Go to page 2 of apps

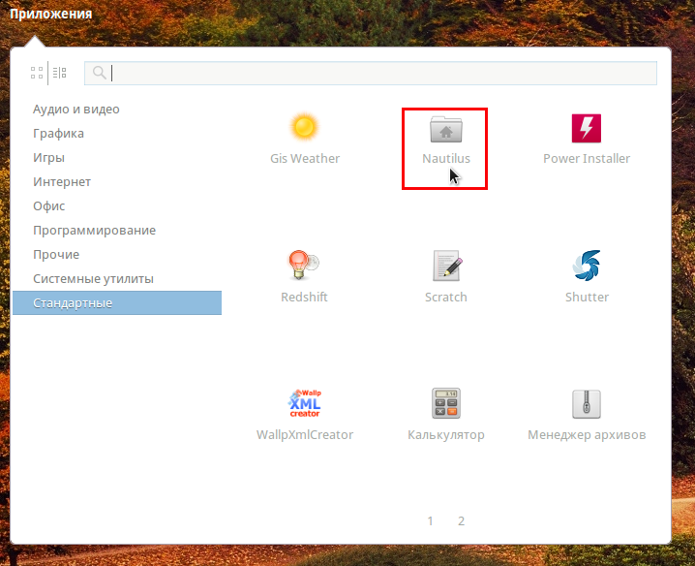pos(462,520)
